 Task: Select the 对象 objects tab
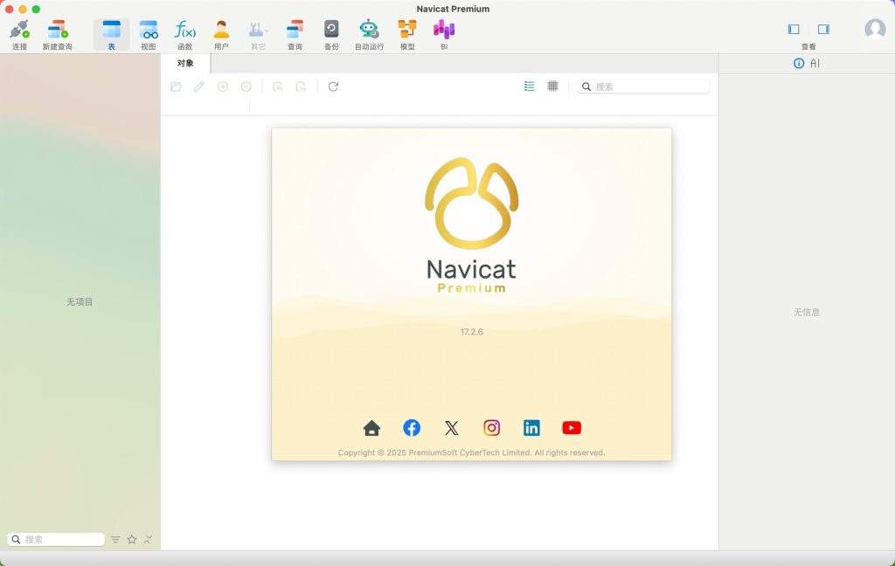185,63
